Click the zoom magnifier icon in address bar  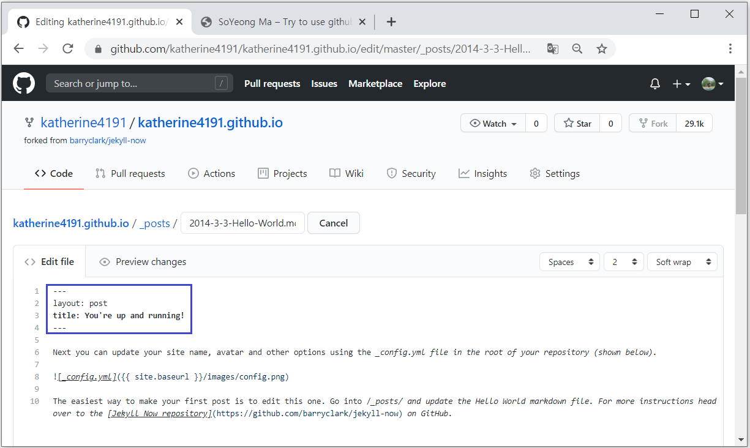(x=577, y=49)
